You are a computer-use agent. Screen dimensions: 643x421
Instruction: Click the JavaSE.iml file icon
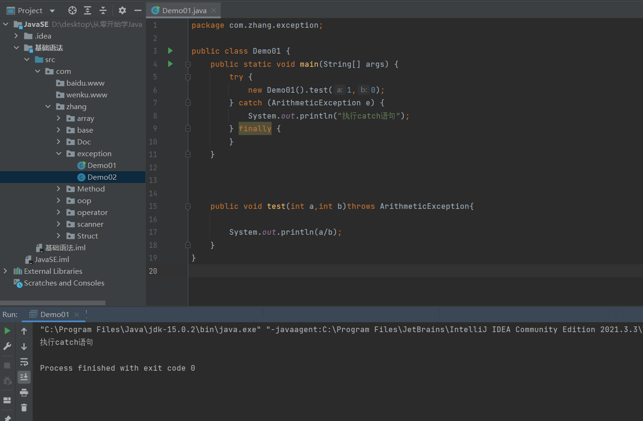(28, 260)
